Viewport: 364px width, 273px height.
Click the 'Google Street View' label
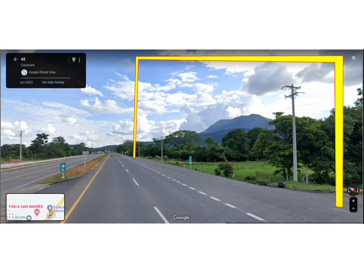pyautogui.click(x=42, y=72)
